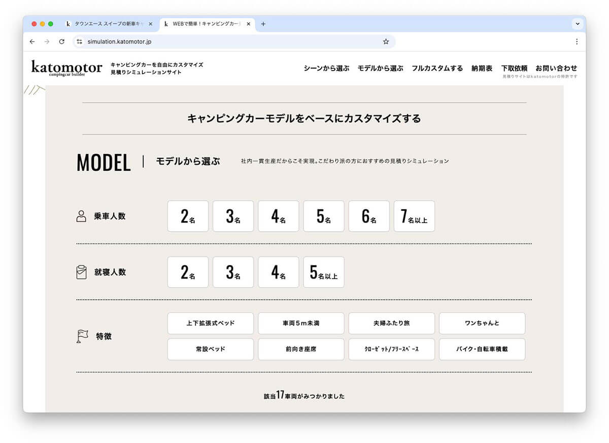This screenshot has height=443, width=609.
Task: Click the katomotor logo
Action: click(x=66, y=68)
